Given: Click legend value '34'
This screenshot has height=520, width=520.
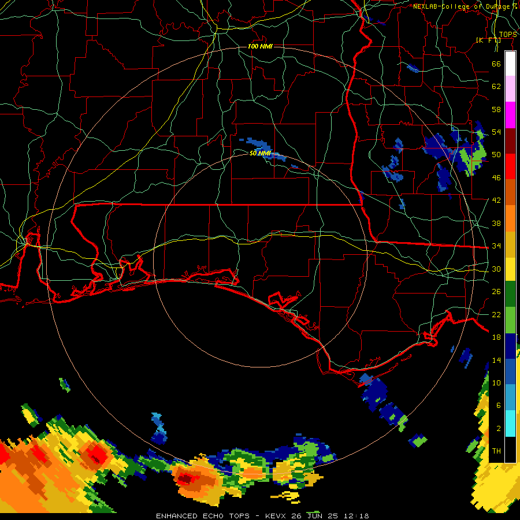Looking at the screenshot, I should [496, 246].
